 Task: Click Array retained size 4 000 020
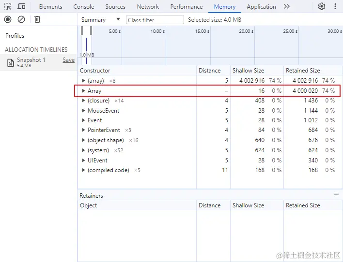click(305, 90)
